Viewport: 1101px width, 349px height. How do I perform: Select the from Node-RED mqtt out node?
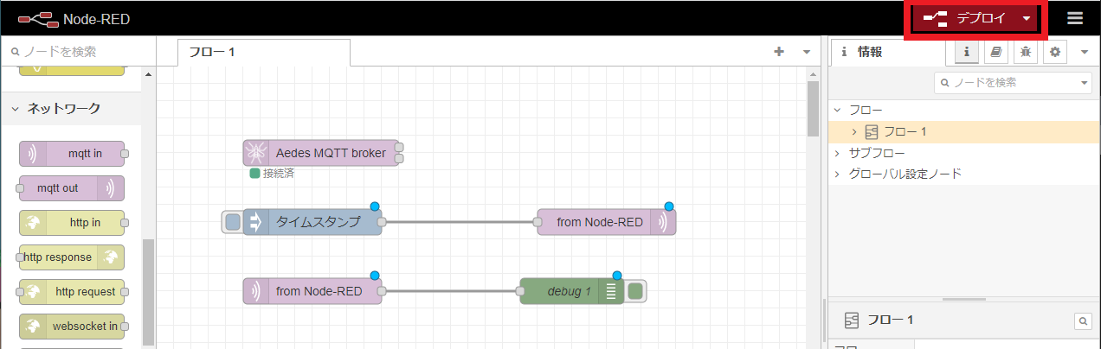click(607, 222)
